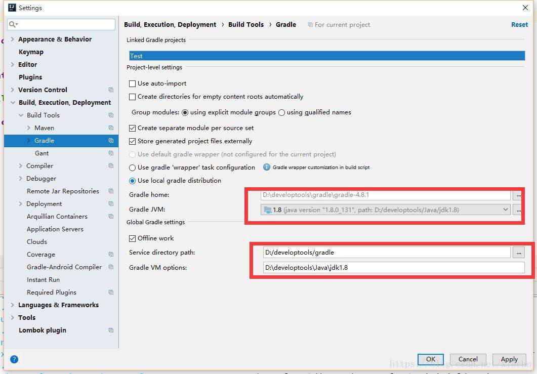Select Use local gradle distribution radio
Image resolution: width=537 pixels, height=374 pixels.
pos(132,181)
